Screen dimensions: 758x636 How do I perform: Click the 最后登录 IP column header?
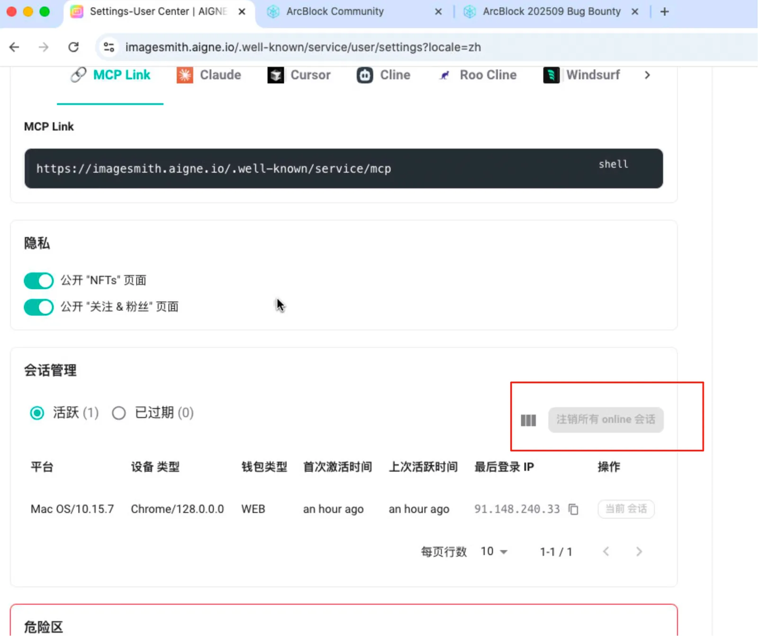[504, 467]
